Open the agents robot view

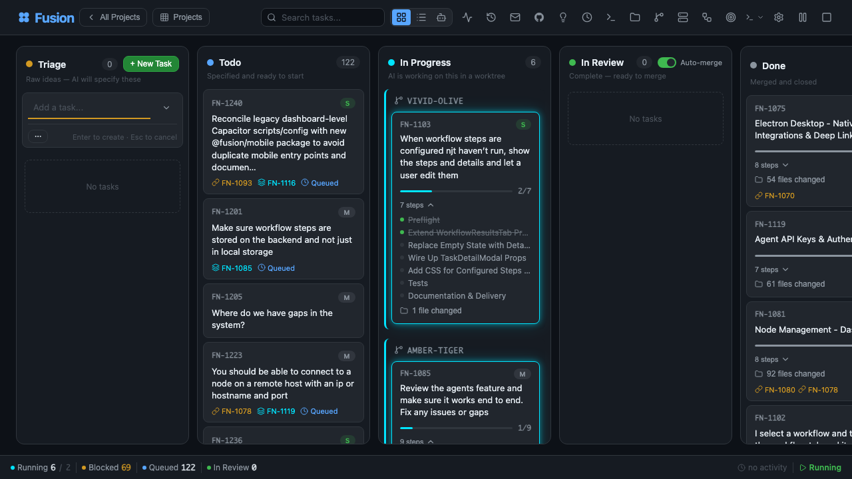[441, 17]
